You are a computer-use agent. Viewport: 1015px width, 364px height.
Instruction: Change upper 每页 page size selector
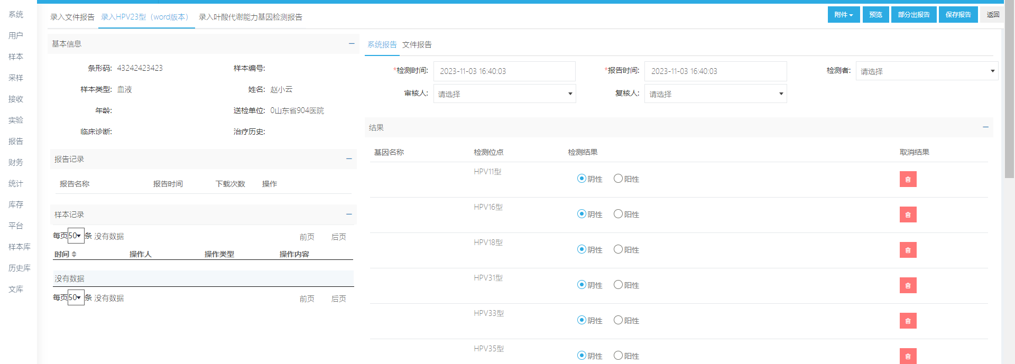pyautogui.click(x=76, y=236)
